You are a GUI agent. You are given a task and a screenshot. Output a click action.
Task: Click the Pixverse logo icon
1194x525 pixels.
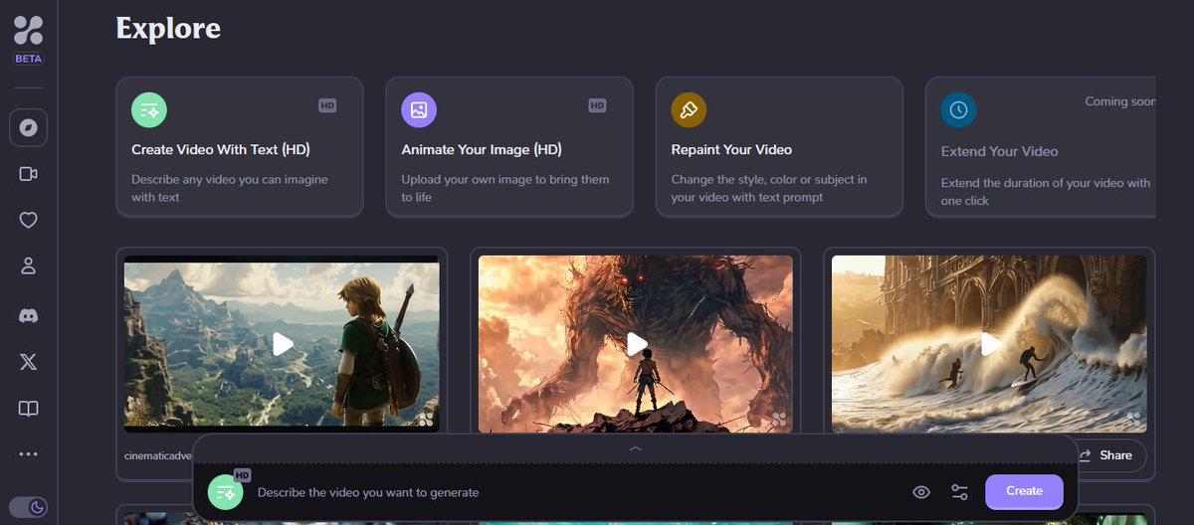(28, 30)
